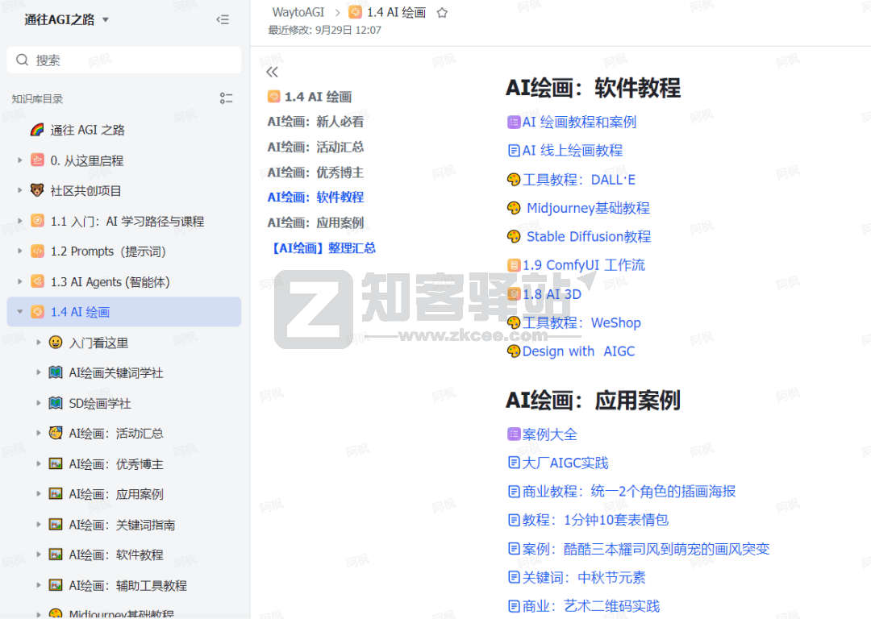Click the star favorite icon beside title
871x619 pixels.
click(x=442, y=13)
